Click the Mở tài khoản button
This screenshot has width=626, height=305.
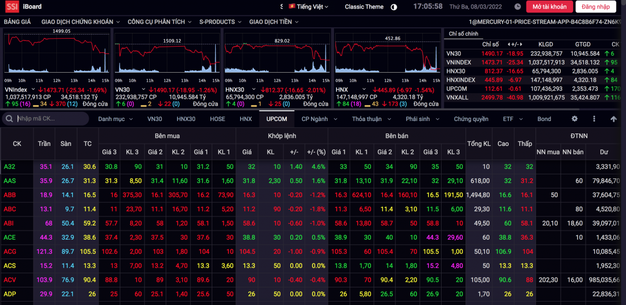(549, 7)
